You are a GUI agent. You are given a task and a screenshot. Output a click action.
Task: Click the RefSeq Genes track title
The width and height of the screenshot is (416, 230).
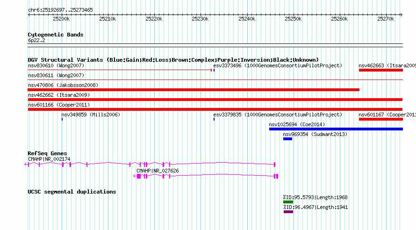(47, 153)
